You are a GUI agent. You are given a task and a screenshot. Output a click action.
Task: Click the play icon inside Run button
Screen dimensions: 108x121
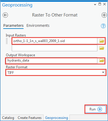(x=100, y=109)
